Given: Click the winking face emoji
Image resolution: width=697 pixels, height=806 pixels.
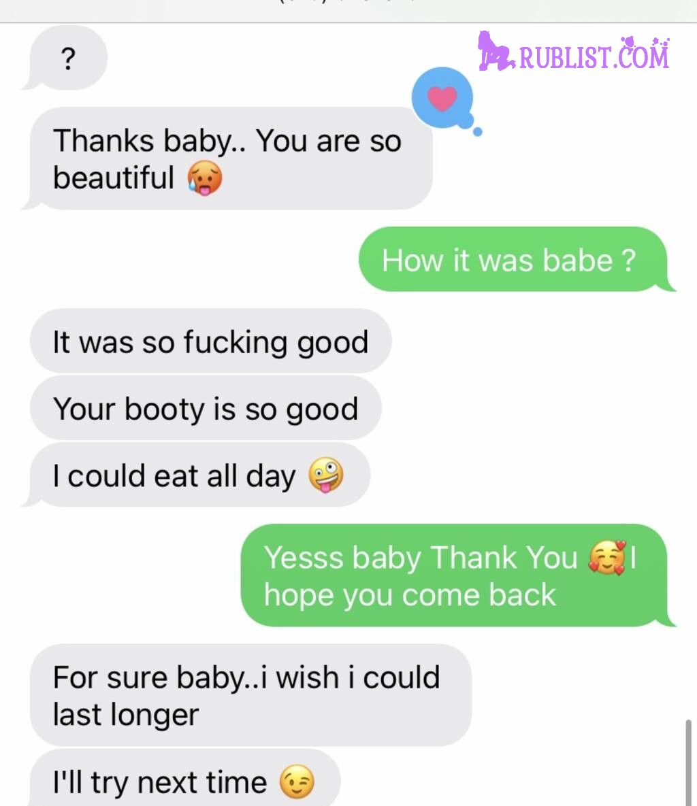Looking at the screenshot, I should [297, 782].
